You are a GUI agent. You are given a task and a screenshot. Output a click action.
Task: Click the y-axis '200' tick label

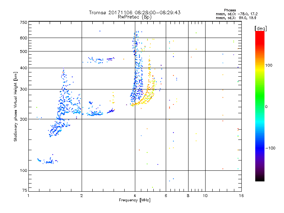point(23,119)
